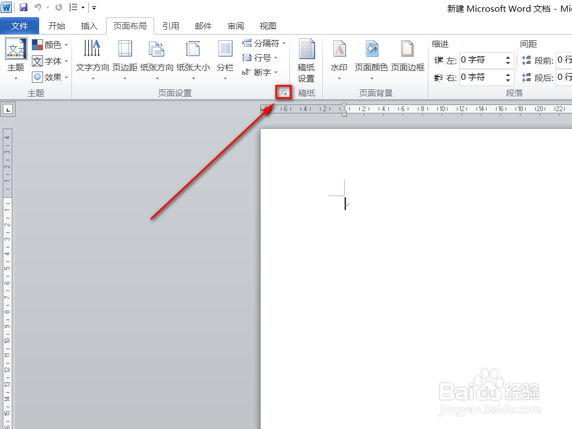Click the Save icon on Quick Access Toolbar
Image resolution: width=572 pixels, height=429 pixels.
coord(22,7)
